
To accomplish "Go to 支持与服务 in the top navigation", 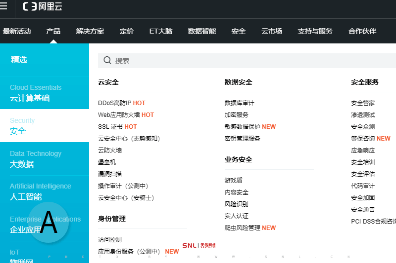I will click(315, 31).
